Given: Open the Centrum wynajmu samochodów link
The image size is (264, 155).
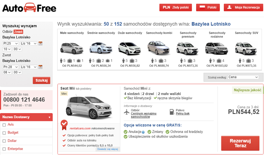Looking at the screenshot, I should pyautogui.click(x=144, y=115).
